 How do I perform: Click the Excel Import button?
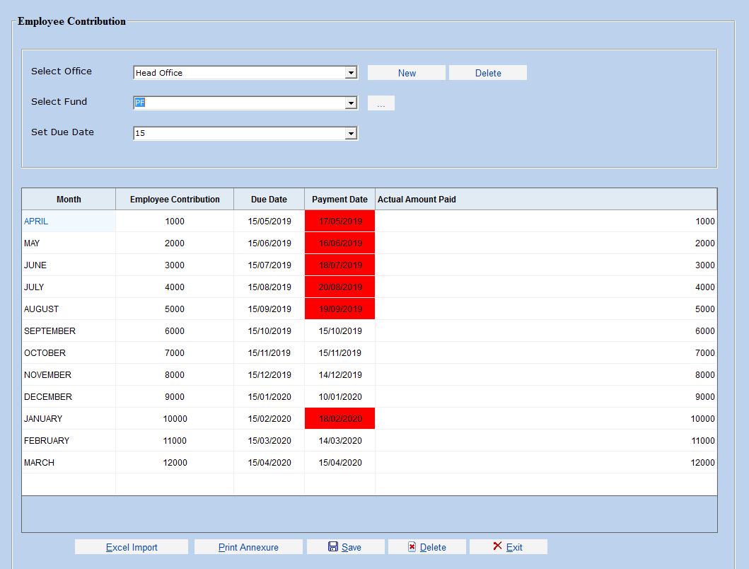[x=132, y=547]
